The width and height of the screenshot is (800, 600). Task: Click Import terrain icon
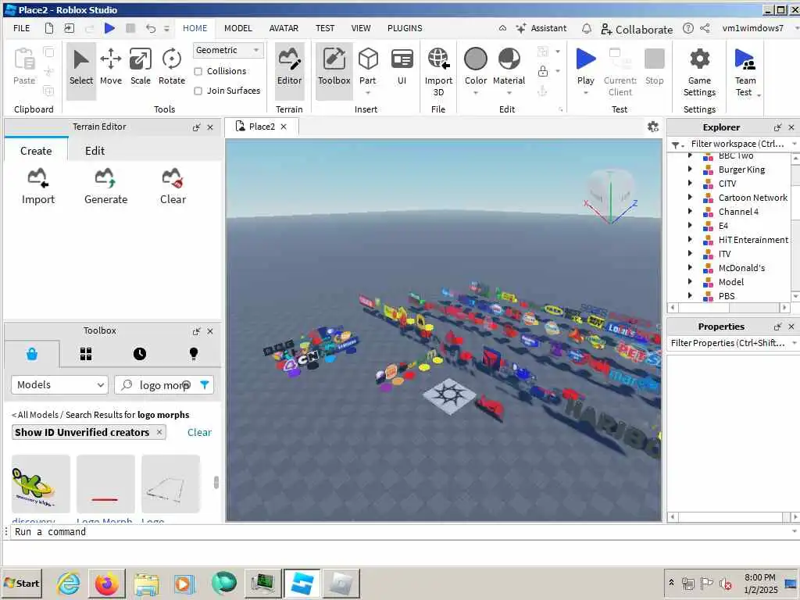pos(38,186)
